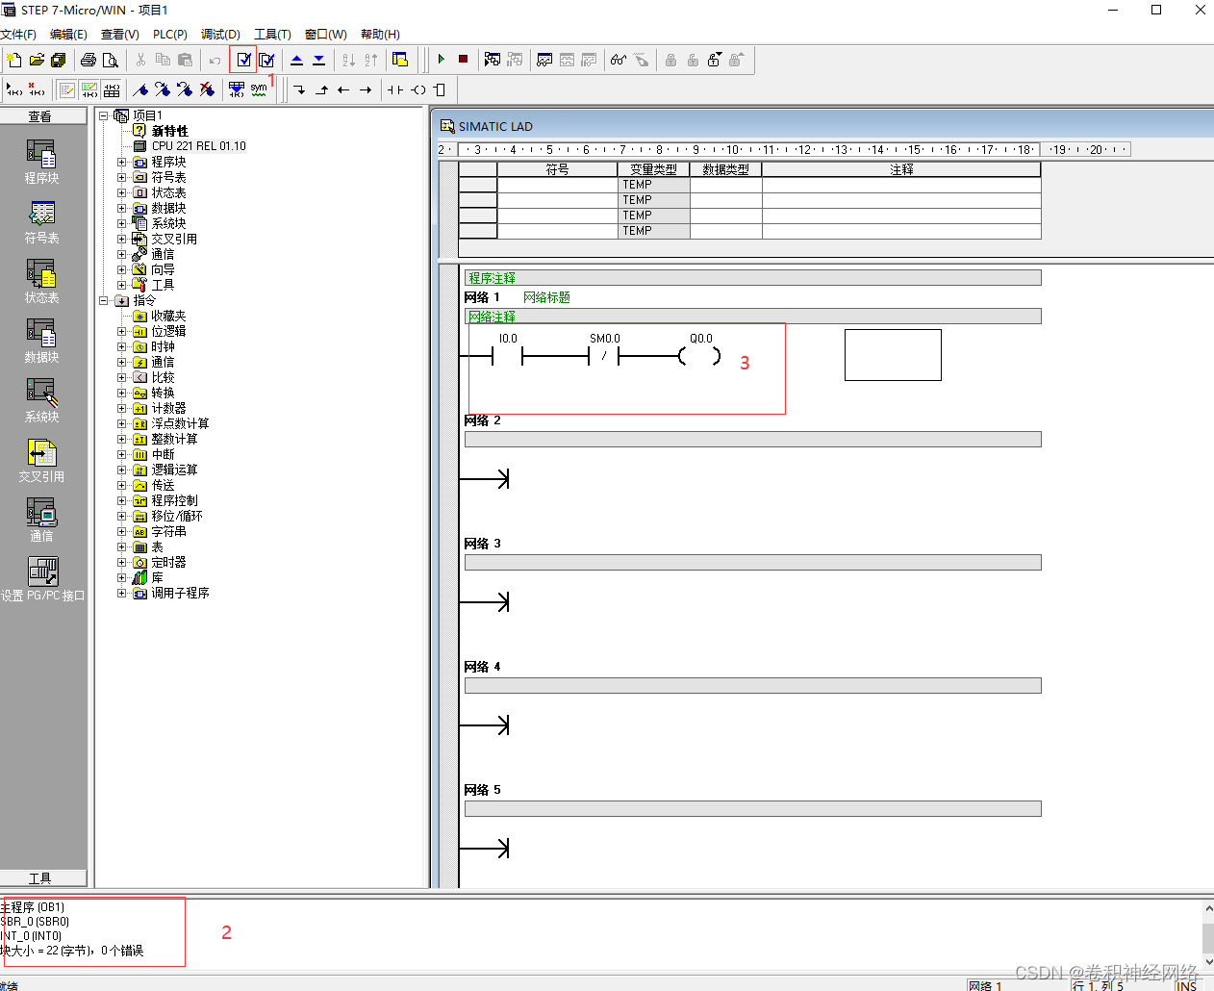Click the Upload arrow icon
The image size is (1214, 991).
pyautogui.click(x=296, y=60)
